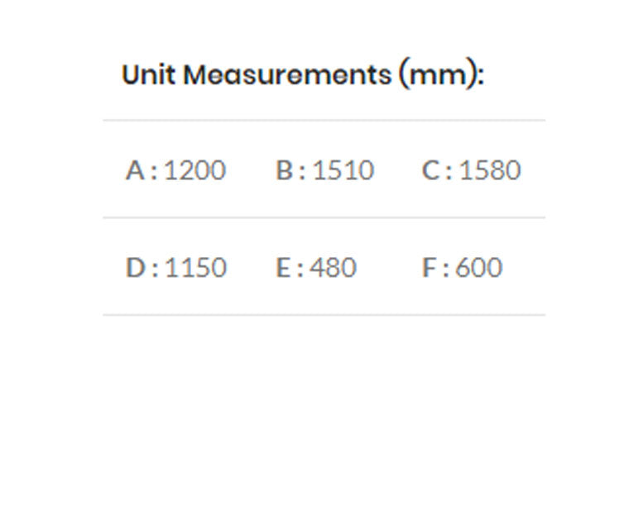629x529 pixels.
Task: Click the letter A label
Action: coord(135,170)
